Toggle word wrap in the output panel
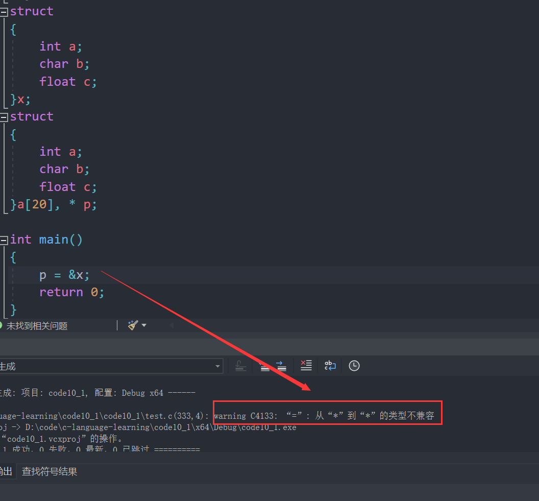The width and height of the screenshot is (539, 501). point(330,366)
